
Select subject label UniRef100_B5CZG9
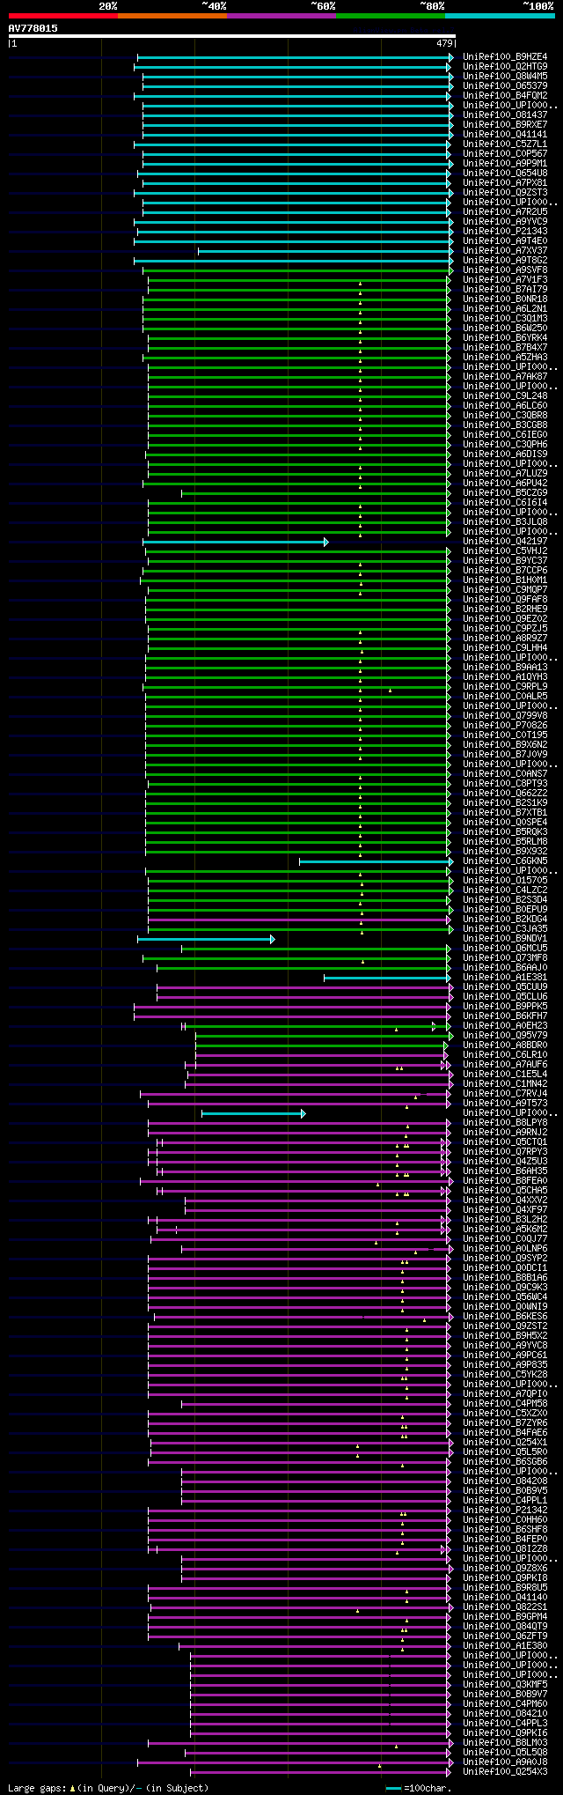[x=505, y=493]
